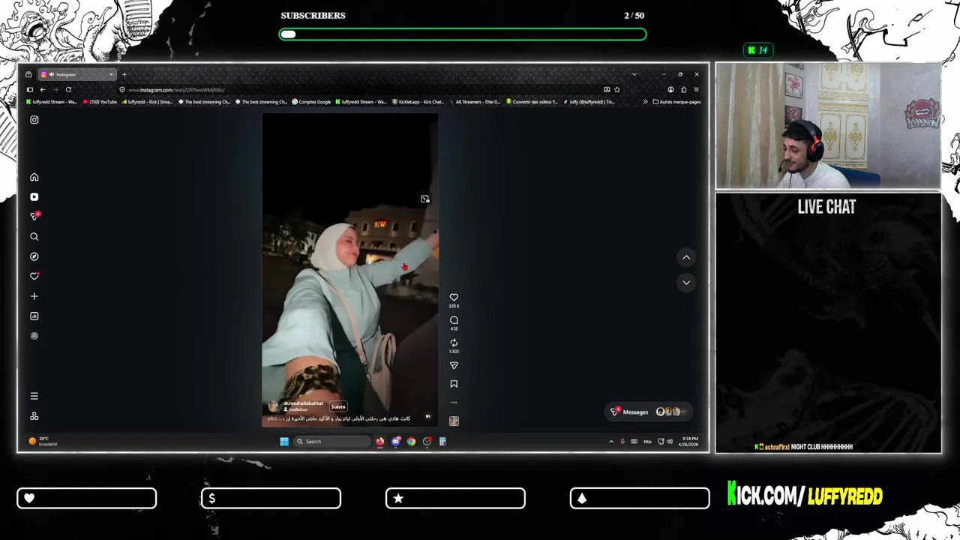
Task: Toggle the reel sound mute button
Action: (x=428, y=416)
